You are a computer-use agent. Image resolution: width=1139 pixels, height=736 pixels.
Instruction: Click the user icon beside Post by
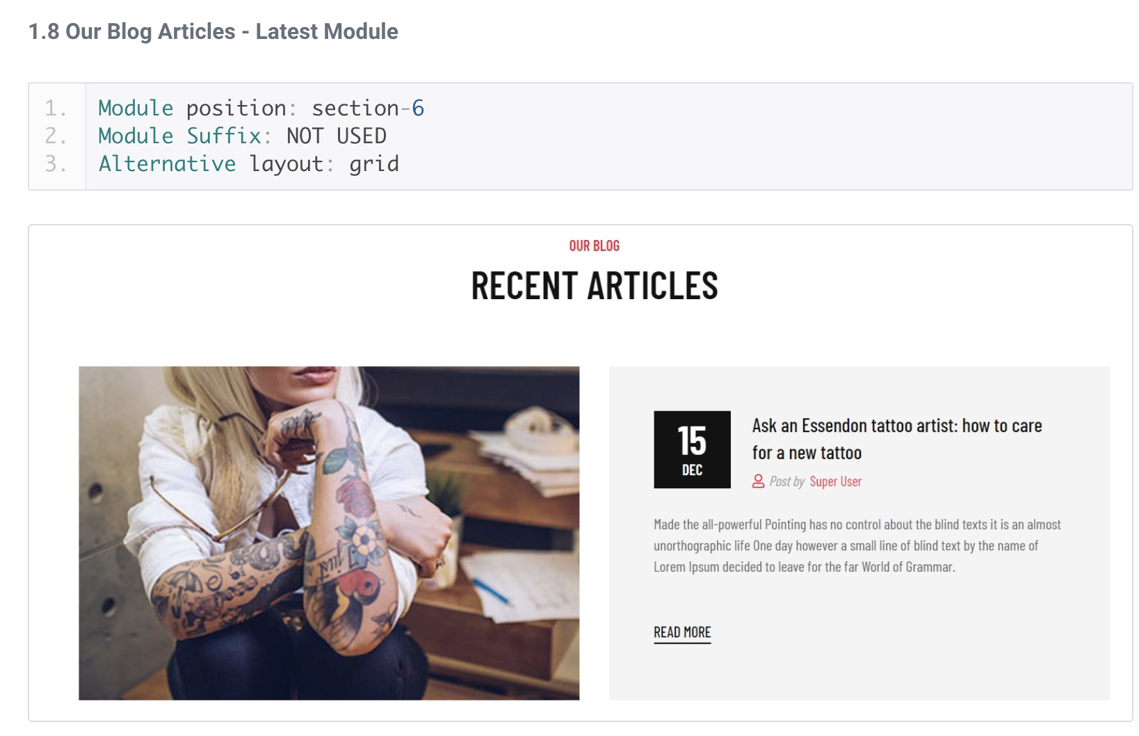758,481
